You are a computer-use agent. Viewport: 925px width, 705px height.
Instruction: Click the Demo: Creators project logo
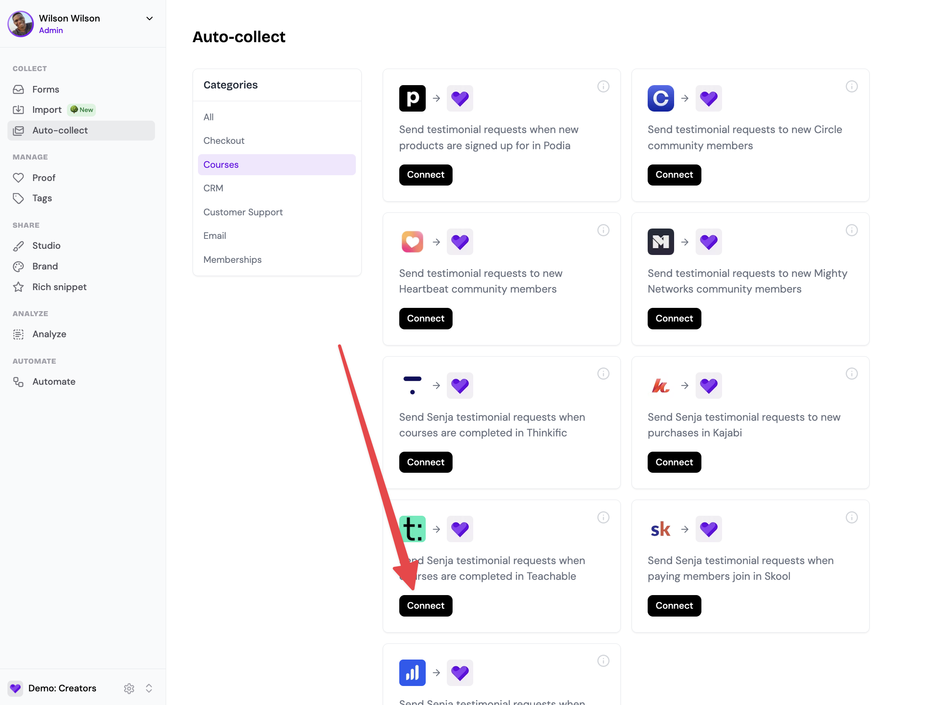click(16, 688)
